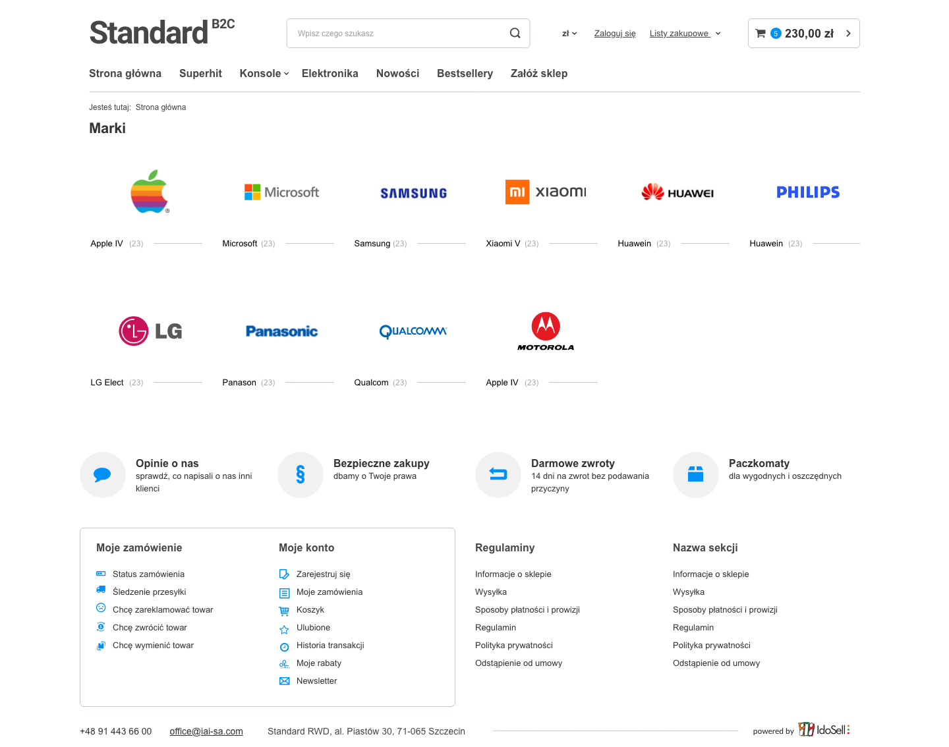Viewport: 949px width, 747px height.
Task: Click the Paczkomaty box icon
Action: (696, 474)
